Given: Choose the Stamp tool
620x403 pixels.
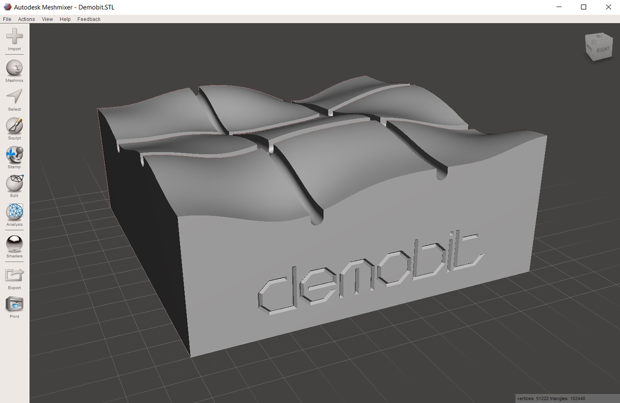Looking at the screenshot, I should (x=15, y=158).
